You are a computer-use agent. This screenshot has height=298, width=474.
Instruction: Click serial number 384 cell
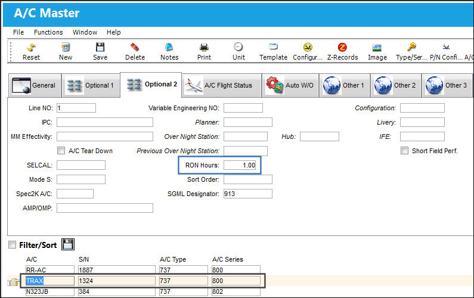click(117, 291)
